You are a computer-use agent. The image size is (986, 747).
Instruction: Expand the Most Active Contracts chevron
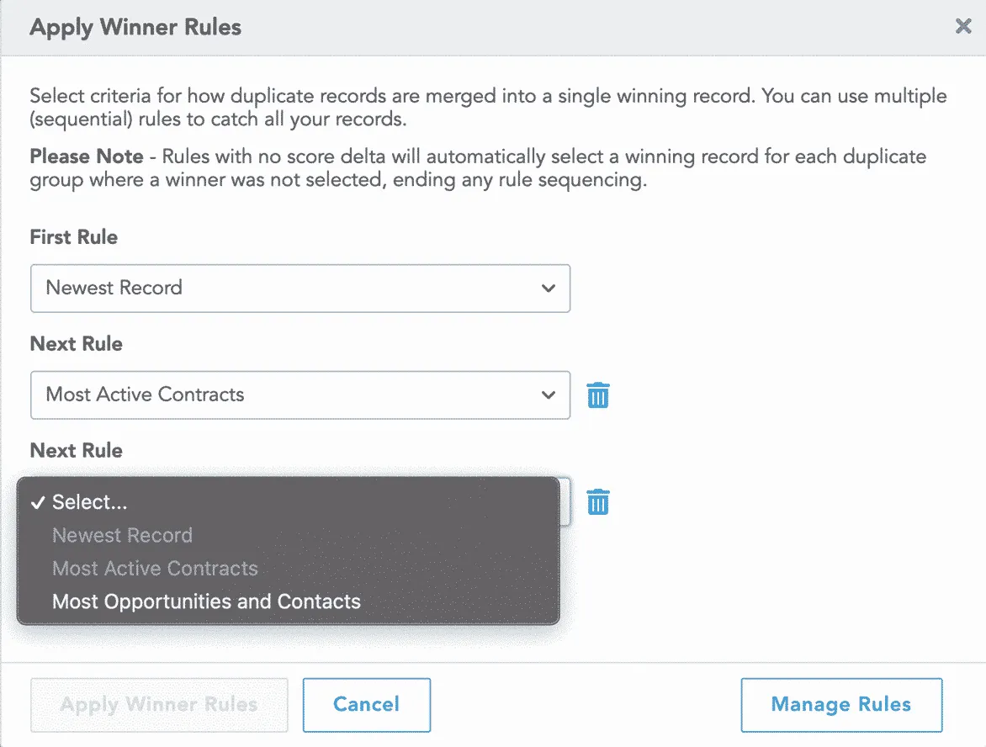(549, 395)
